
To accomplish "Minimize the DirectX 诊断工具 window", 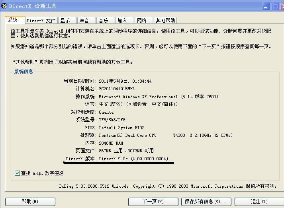I will [x=266, y=6].
